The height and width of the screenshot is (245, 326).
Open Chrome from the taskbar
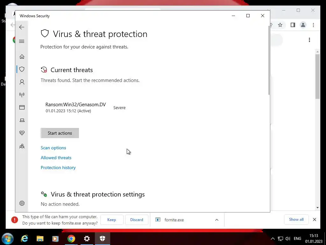pos(71,239)
